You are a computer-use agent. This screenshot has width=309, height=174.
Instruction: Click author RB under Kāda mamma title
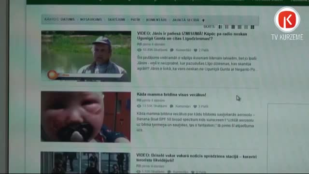[139, 101]
